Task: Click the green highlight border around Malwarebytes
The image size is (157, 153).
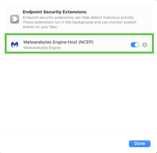Action: click(x=79, y=34)
